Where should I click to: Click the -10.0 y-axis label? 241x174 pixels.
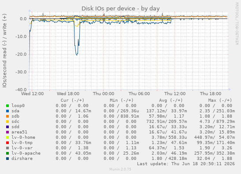(21, 37)
